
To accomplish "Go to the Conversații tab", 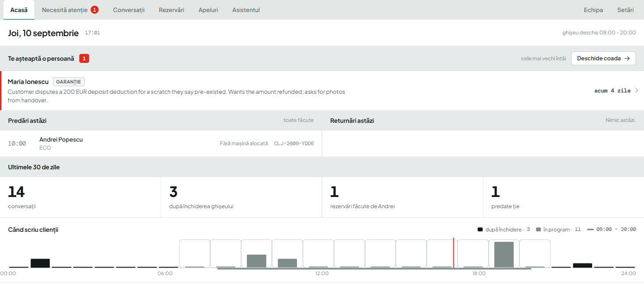I will click(x=129, y=10).
